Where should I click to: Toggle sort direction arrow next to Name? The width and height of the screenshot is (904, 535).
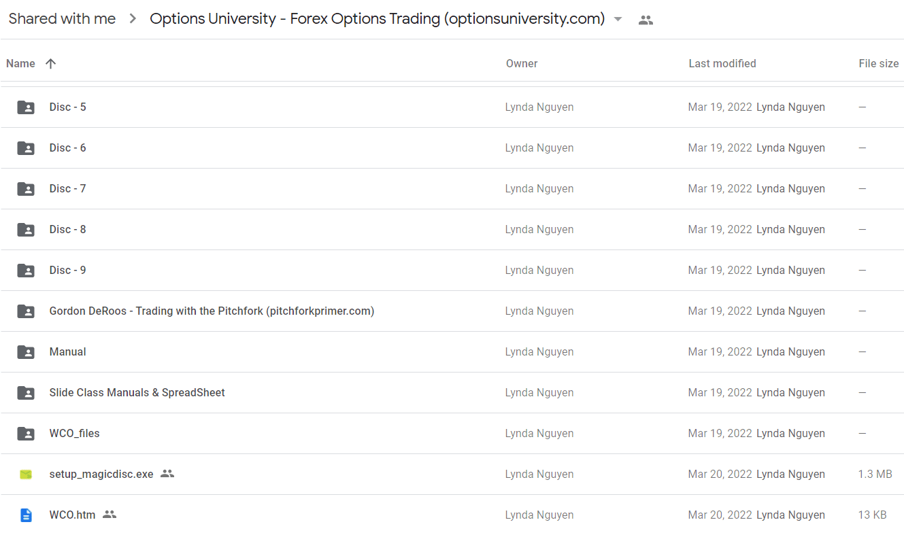50,63
